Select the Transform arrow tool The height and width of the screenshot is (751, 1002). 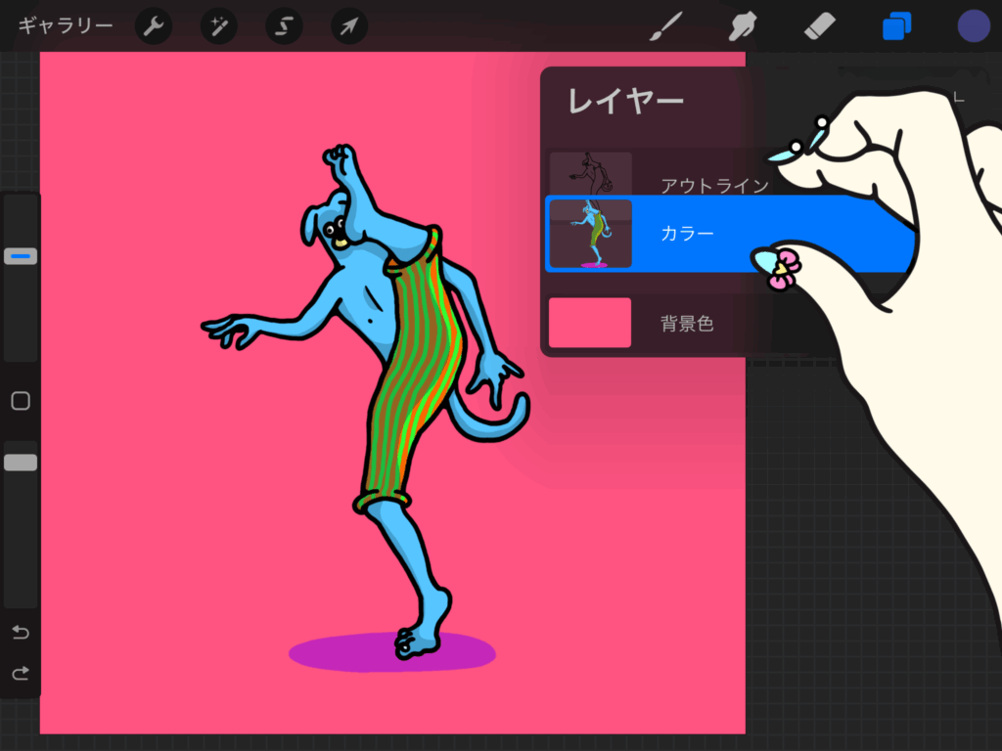point(349,26)
